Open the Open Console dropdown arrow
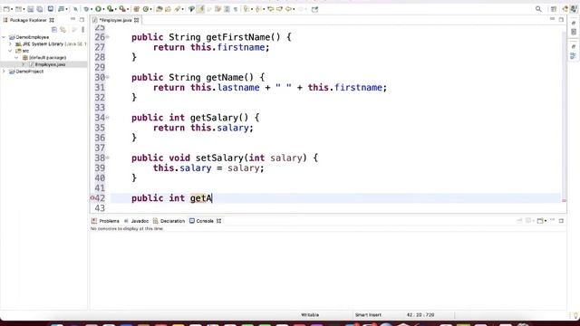Image resolution: width=580 pixels, height=326 pixels. click(546, 221)
